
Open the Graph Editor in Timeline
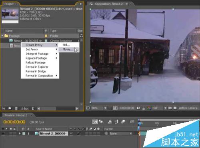pos(132,121)
